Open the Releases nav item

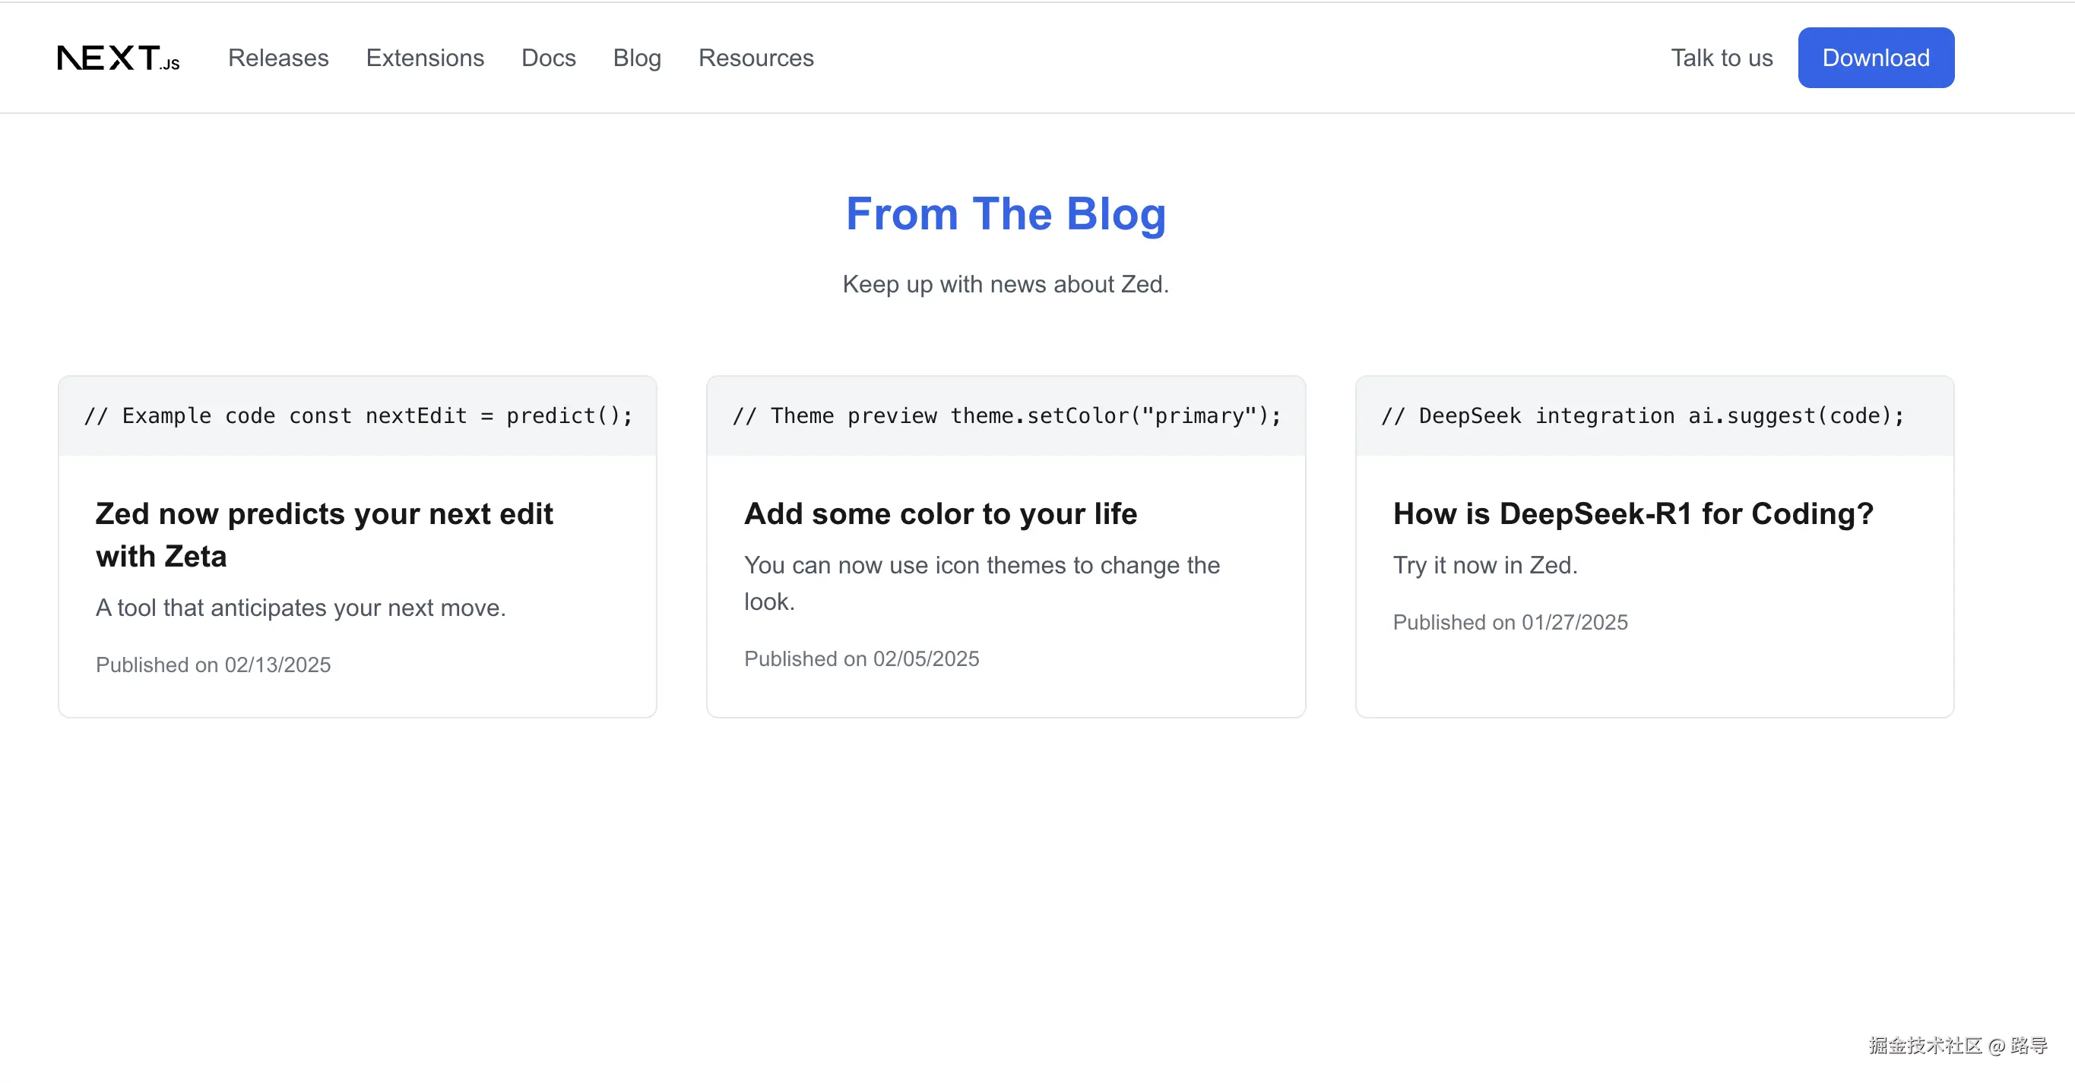click(278, 58)
